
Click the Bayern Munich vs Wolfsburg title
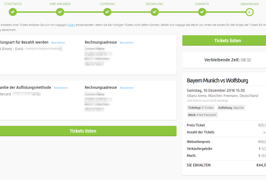pyautogui.click(x=218, y=80)
